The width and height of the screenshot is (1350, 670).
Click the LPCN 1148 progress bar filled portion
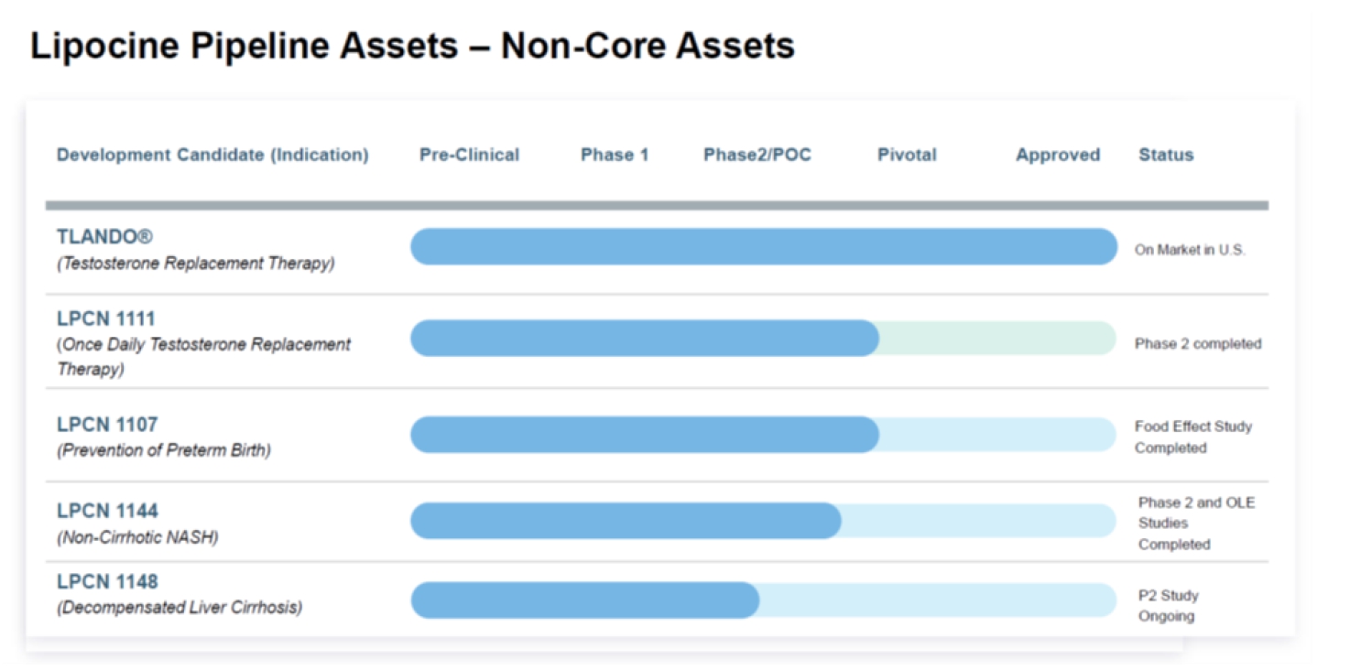pyautogui.click(x=584, y=600)
